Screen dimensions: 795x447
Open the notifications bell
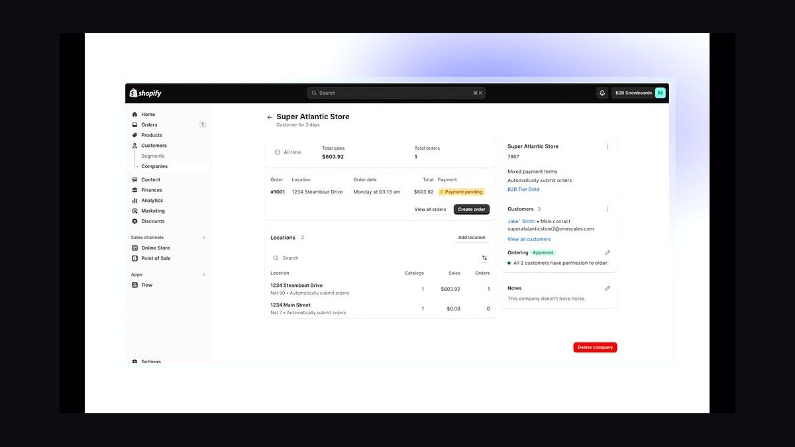tap(602, 93)
